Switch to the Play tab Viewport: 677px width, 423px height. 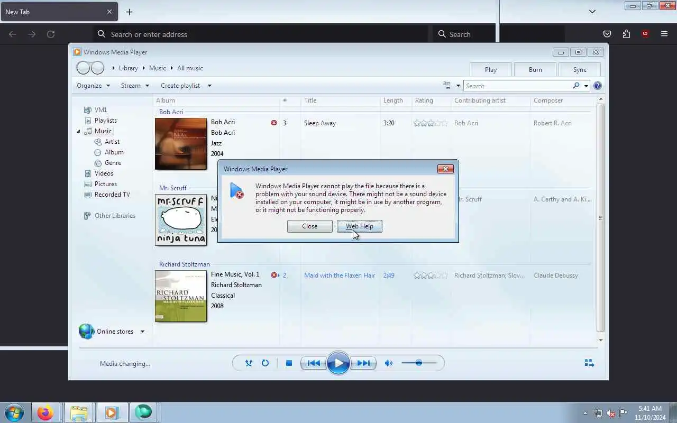tap(491, 70)
